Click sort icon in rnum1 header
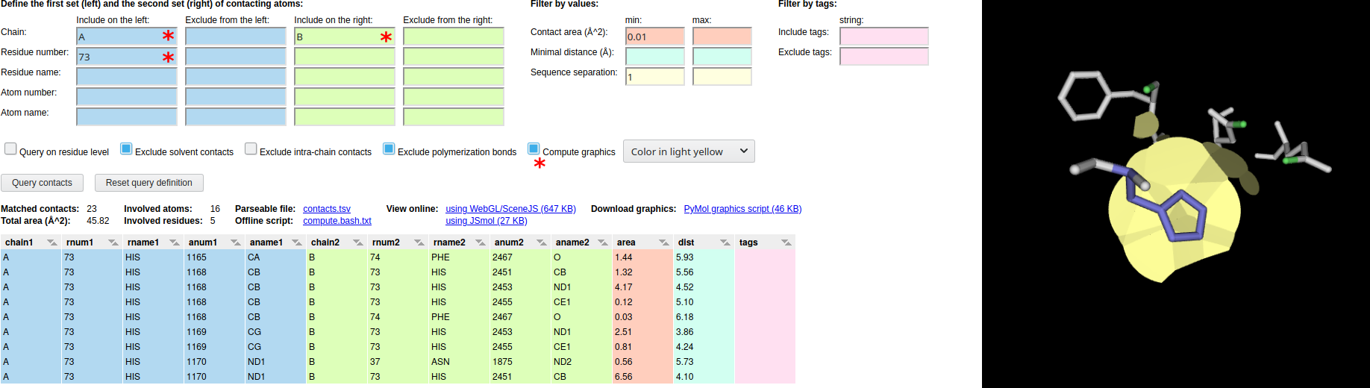This screenshot has height=388, width=1370. tap(113, 242)
